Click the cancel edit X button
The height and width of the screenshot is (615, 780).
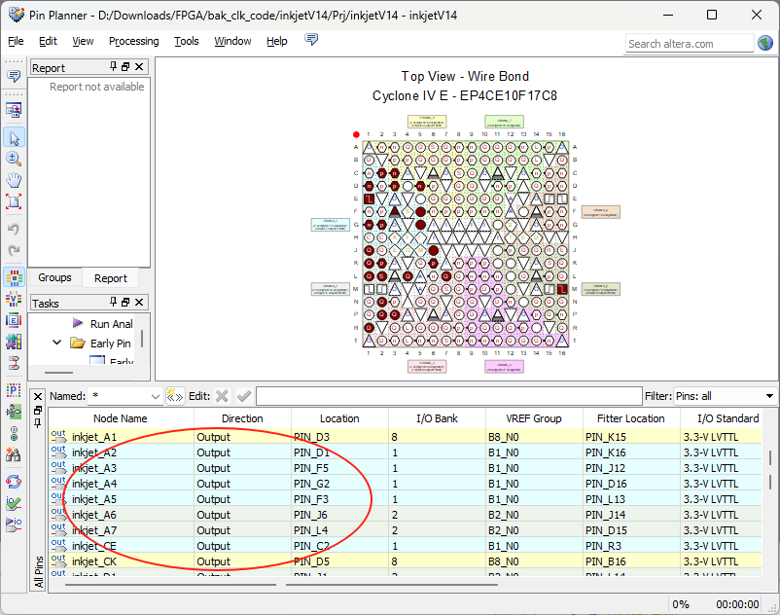[223, 396]
